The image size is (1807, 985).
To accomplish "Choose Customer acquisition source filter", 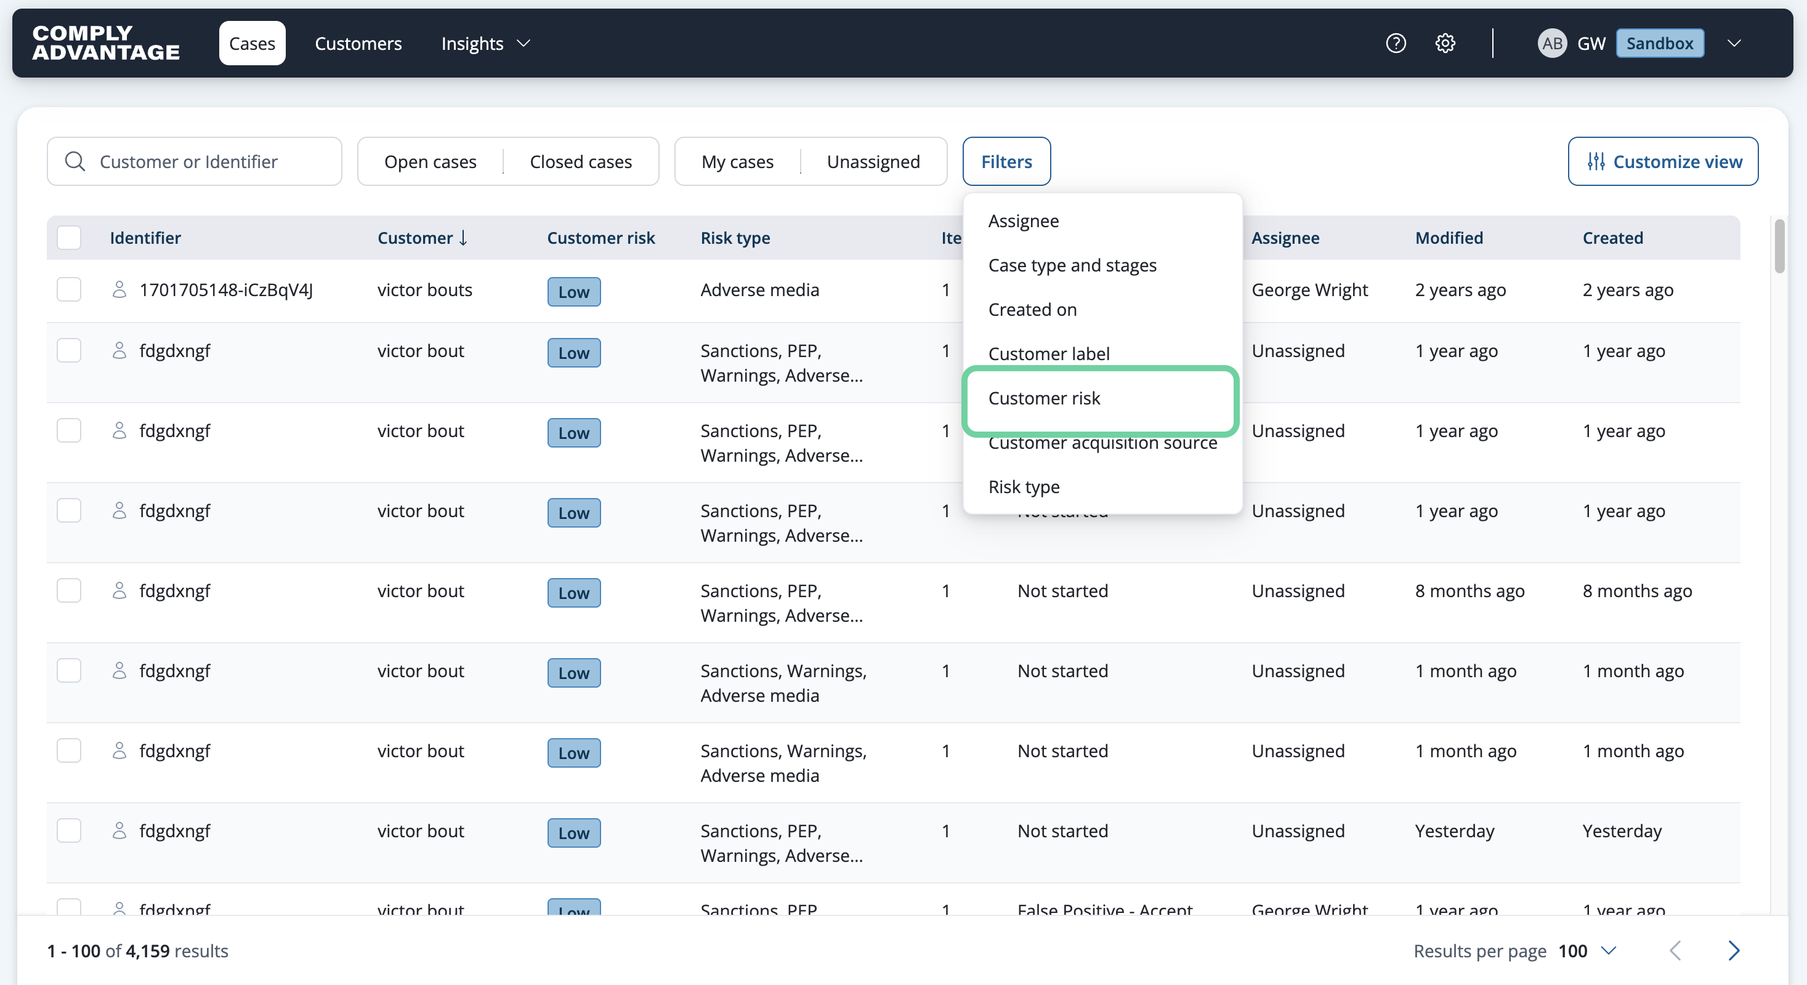I will tap(1102, 443).
